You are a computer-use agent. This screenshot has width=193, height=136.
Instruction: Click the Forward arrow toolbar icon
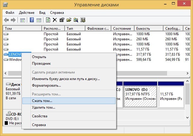13,20
